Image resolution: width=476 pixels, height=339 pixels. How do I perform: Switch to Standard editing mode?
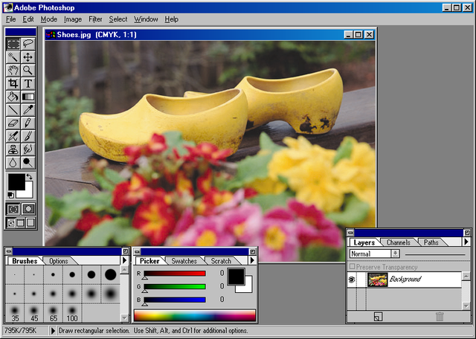[x=13, y=209]
